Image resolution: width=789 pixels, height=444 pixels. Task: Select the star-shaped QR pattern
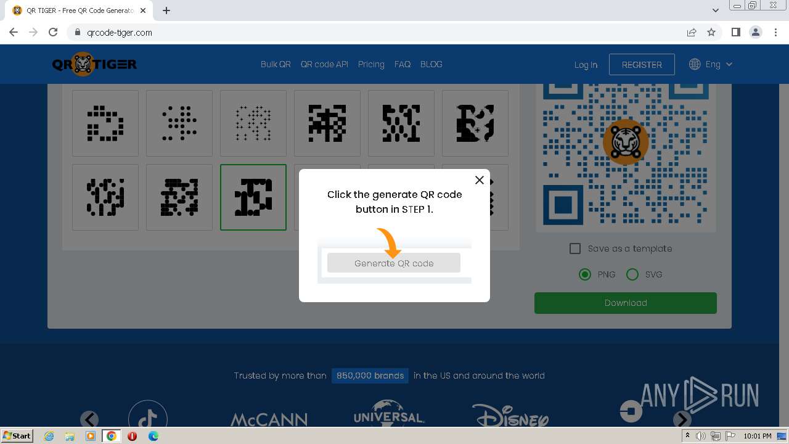tap(253, 123)
